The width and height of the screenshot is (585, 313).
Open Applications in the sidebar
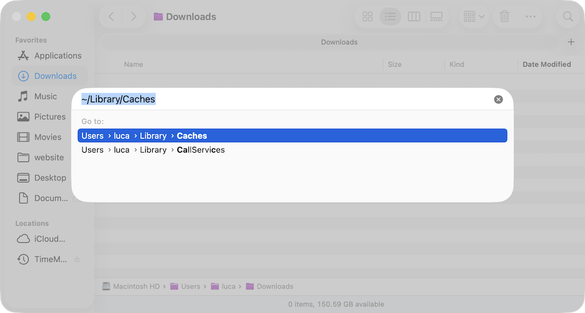pyautogui.click(x=50, y=56)
